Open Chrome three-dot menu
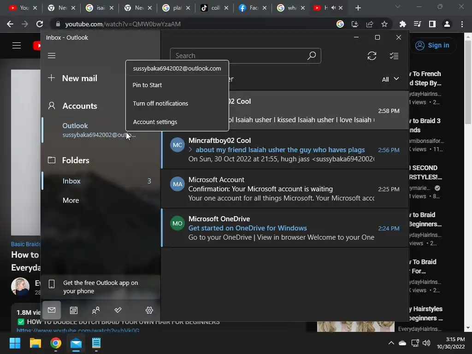472x354 pixels. (x=462, y=24)
